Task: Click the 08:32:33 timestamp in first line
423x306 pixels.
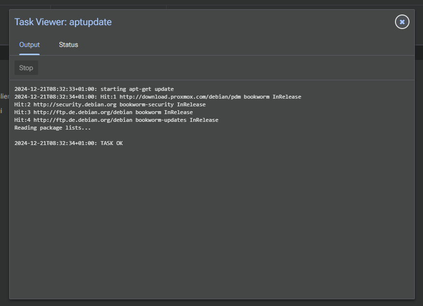Action: 56,89
